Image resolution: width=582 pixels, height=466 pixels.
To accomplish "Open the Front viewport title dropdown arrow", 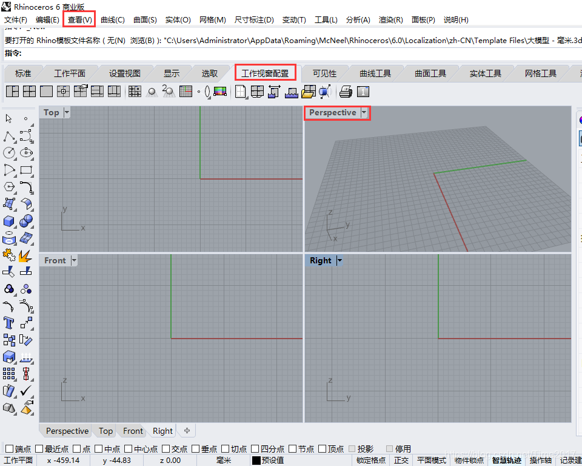I will click(74, 260).
